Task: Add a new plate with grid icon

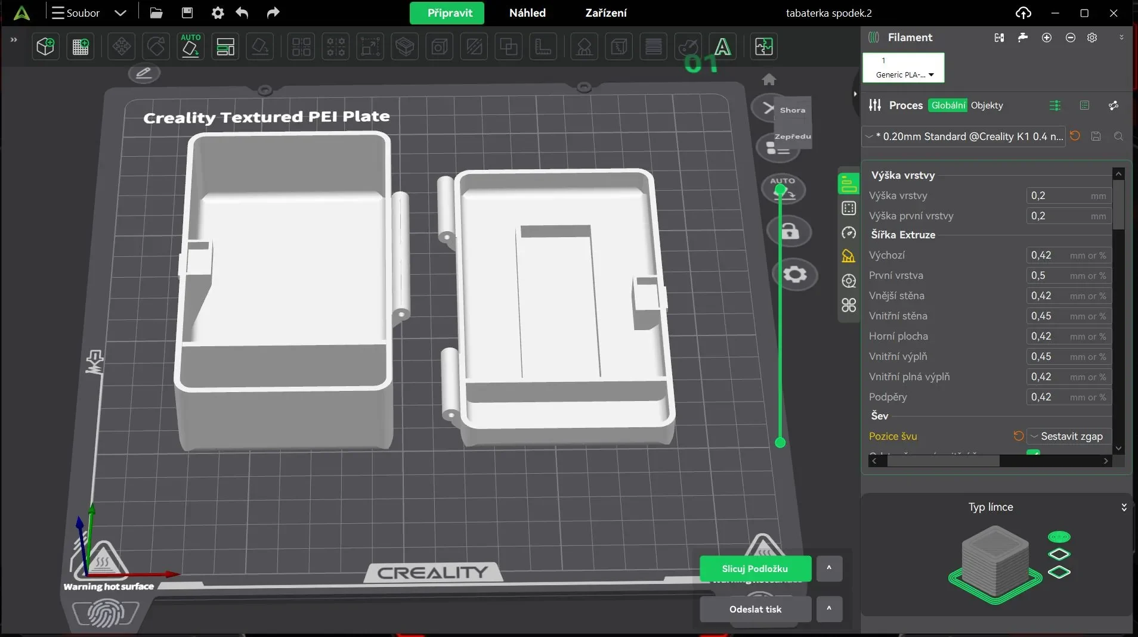Action: 81,46
